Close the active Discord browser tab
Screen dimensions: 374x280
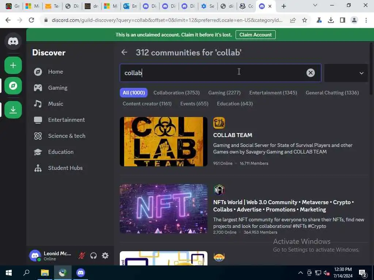270,7
